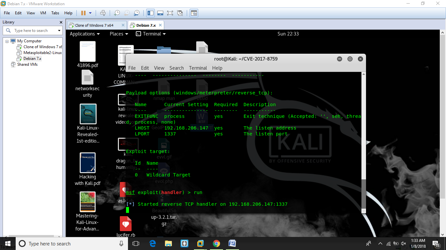Screen dimensions: 446x250
Task: Close the Library panel
Action: 61,22
